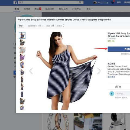
Task: Show previous product image arrow
Action: (31, 71)
